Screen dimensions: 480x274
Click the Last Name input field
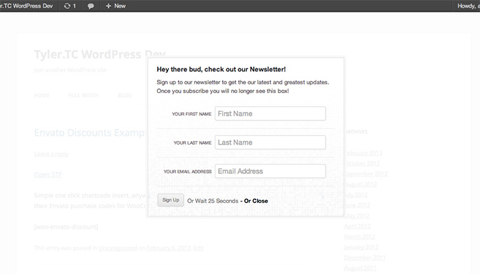pyautogui.click(x=270, y=142)
